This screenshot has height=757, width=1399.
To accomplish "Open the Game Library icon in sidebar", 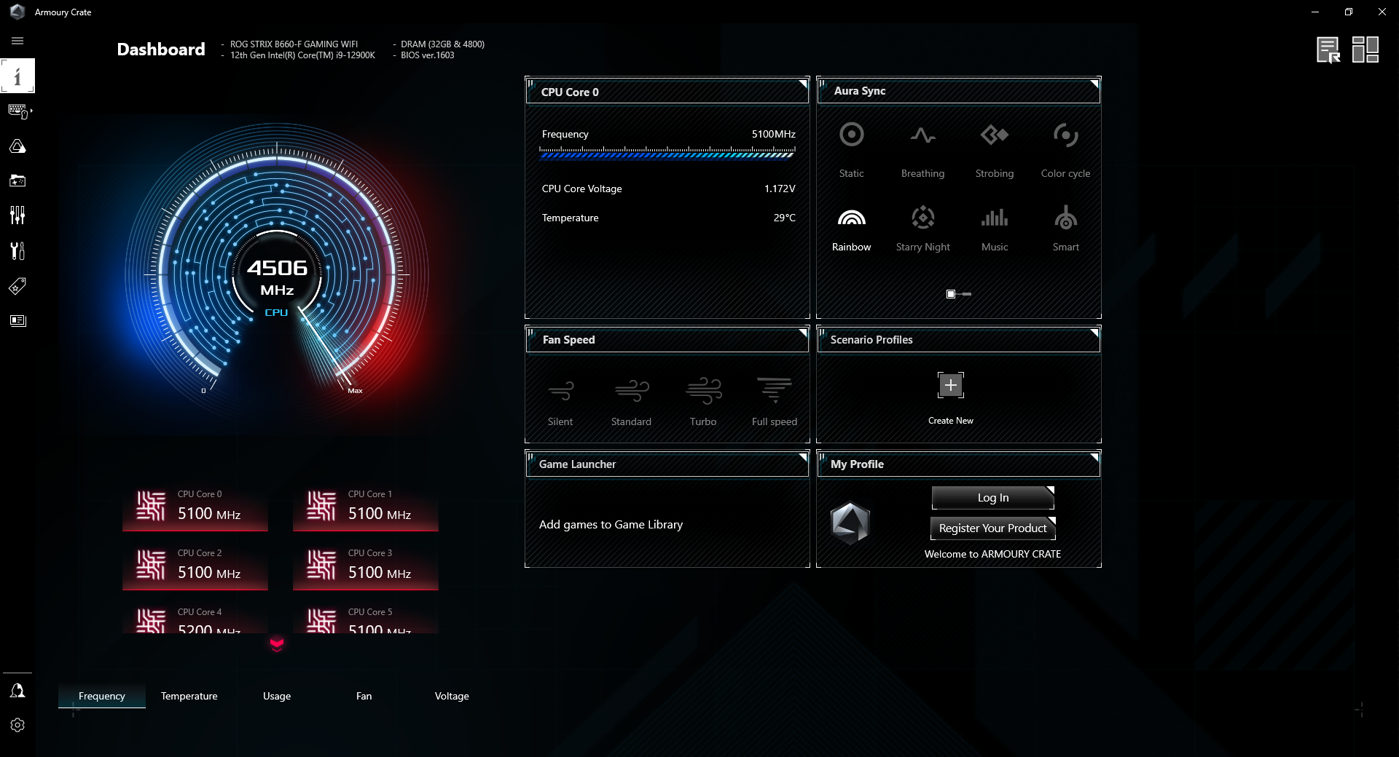I will click(x=17, y=181).
